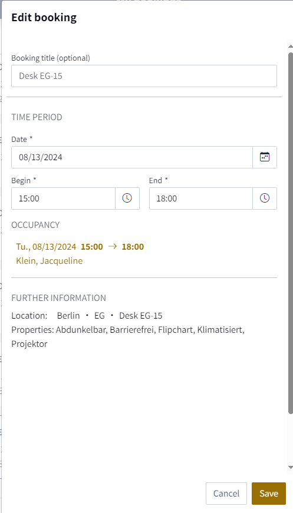Image resolution: width=293 pixels, height=513 pixels.
Task: Click the FURTHER INFORMATION section heading
Action: pyautogui.click(x=58, y=298)
